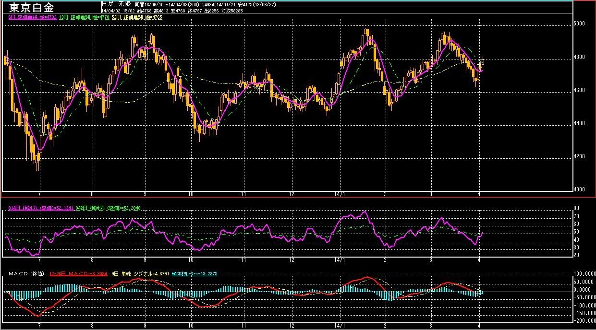Click the low value 安4125(13/06/27)
Viewport: 596px width, 330px height.
(x=256, y=4)
